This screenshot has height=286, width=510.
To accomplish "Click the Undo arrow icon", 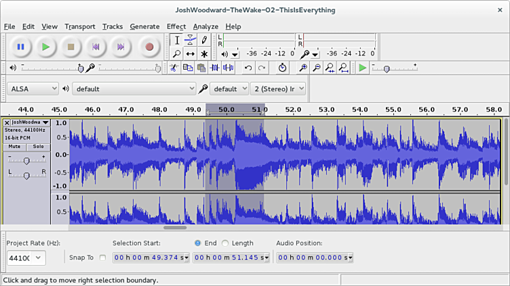I will [248, 68].
